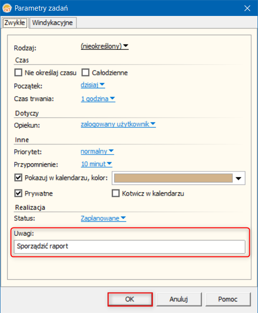
Task: Open the Priorytet normalny dropdown
Action: coord(97,151)
